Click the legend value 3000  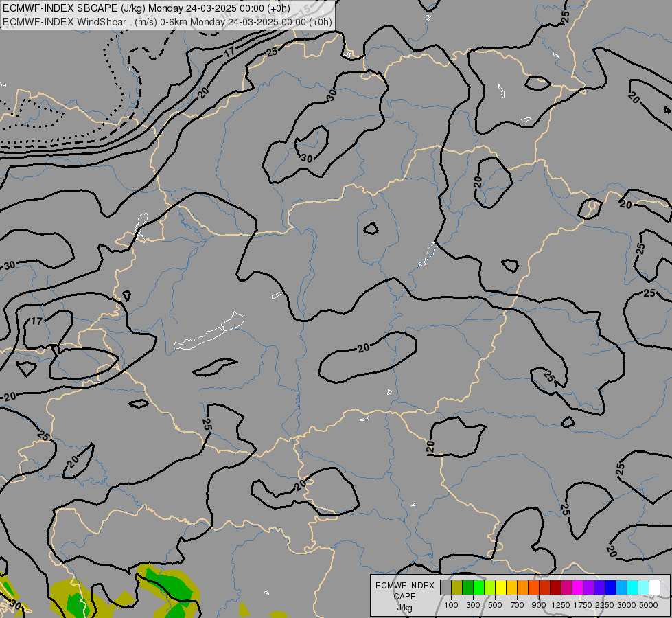(x=627, y=605)
